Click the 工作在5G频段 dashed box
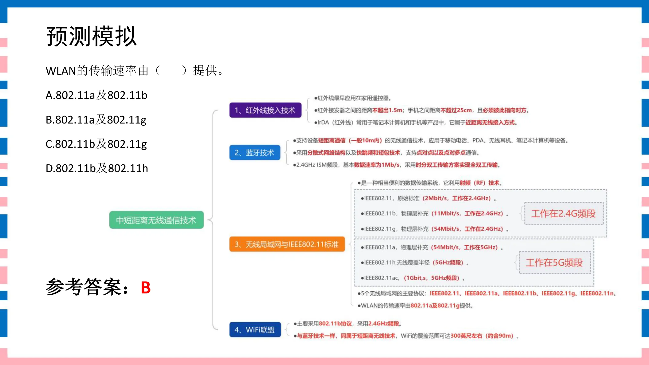 tap(555, 263)
